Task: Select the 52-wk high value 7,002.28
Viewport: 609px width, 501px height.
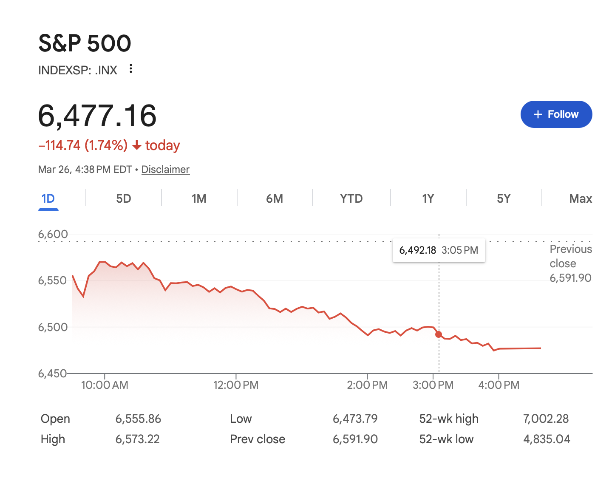Action: click(547, 419)
